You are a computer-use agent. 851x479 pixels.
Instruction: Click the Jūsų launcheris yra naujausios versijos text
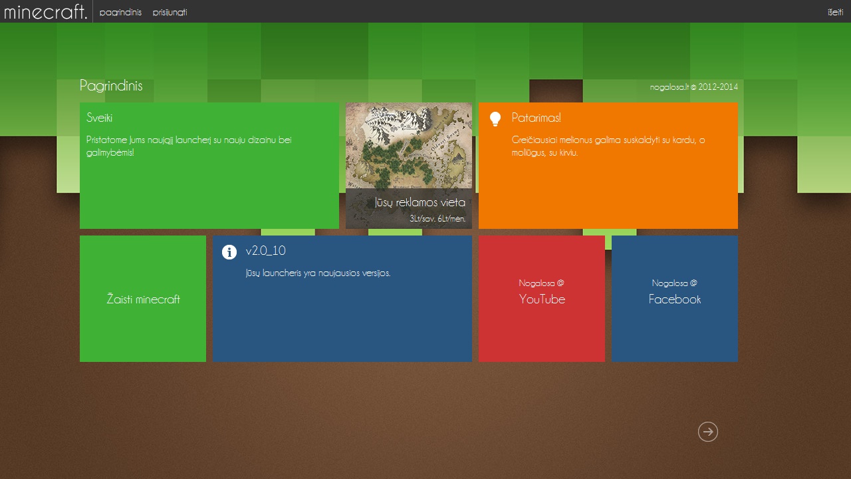click(x=318, y=273)
